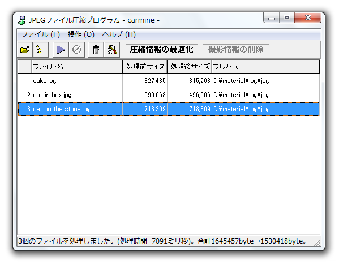Screen dimensions: 339x265
Task: Open the ファイル (F) menu
Action: click(x=40, y=34)
